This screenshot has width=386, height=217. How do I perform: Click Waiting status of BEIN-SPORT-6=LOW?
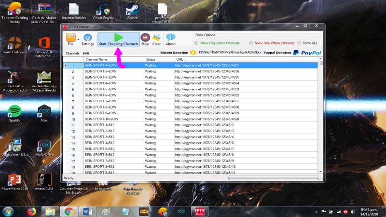151,95
